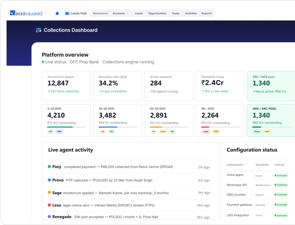Expand the dropdown arrow beside LeadSquared logo
295x225 pixels.
(46, 13)
